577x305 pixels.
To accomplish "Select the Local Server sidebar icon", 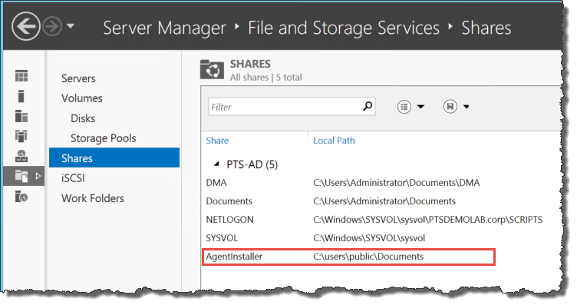I will click(x=21, y=96).
